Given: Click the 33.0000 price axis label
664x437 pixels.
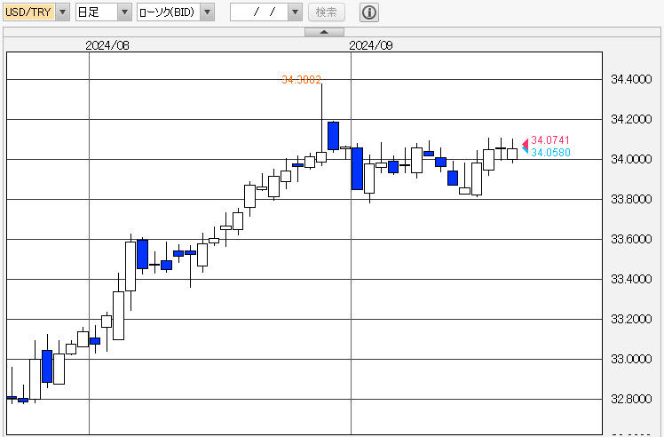Looking at the screenshot, I should 631,359.
